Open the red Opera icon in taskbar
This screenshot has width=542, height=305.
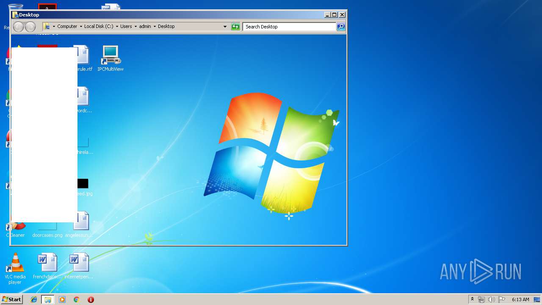[x=91, y=299]
